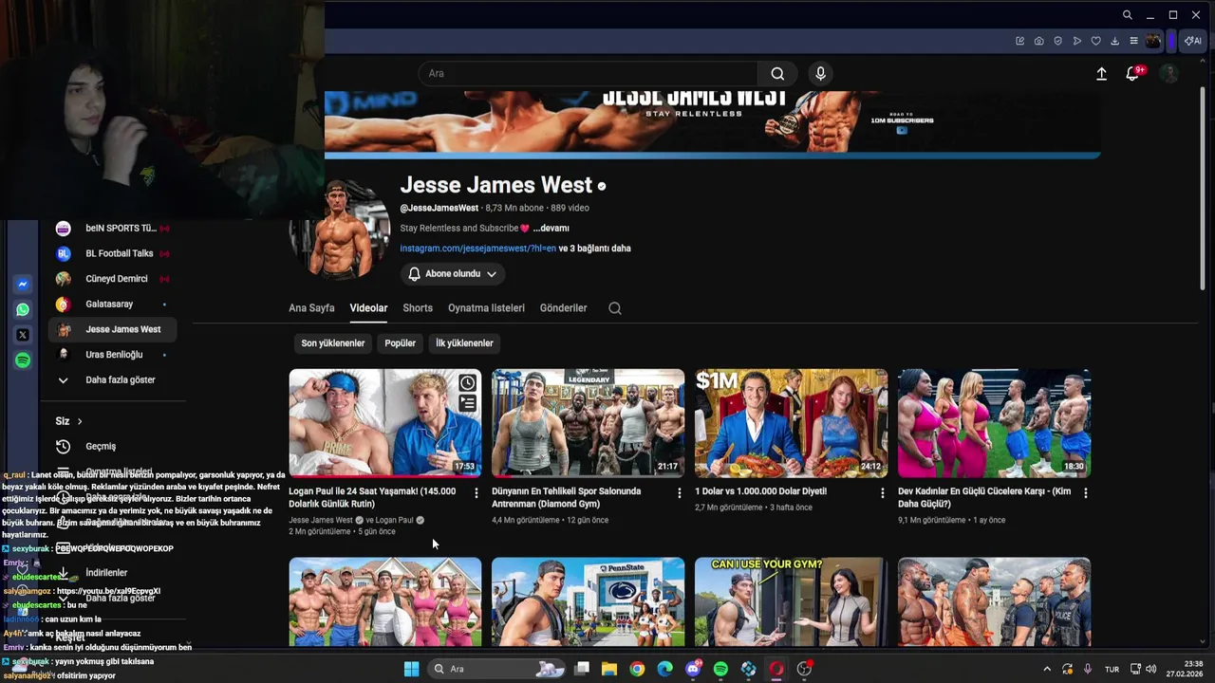
Task: Expand the Siz section chevron
Action: (x=80, y=421)
